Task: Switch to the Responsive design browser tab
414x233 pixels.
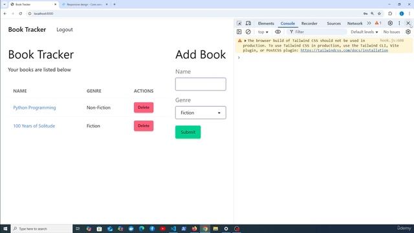Action: [85, 5]
